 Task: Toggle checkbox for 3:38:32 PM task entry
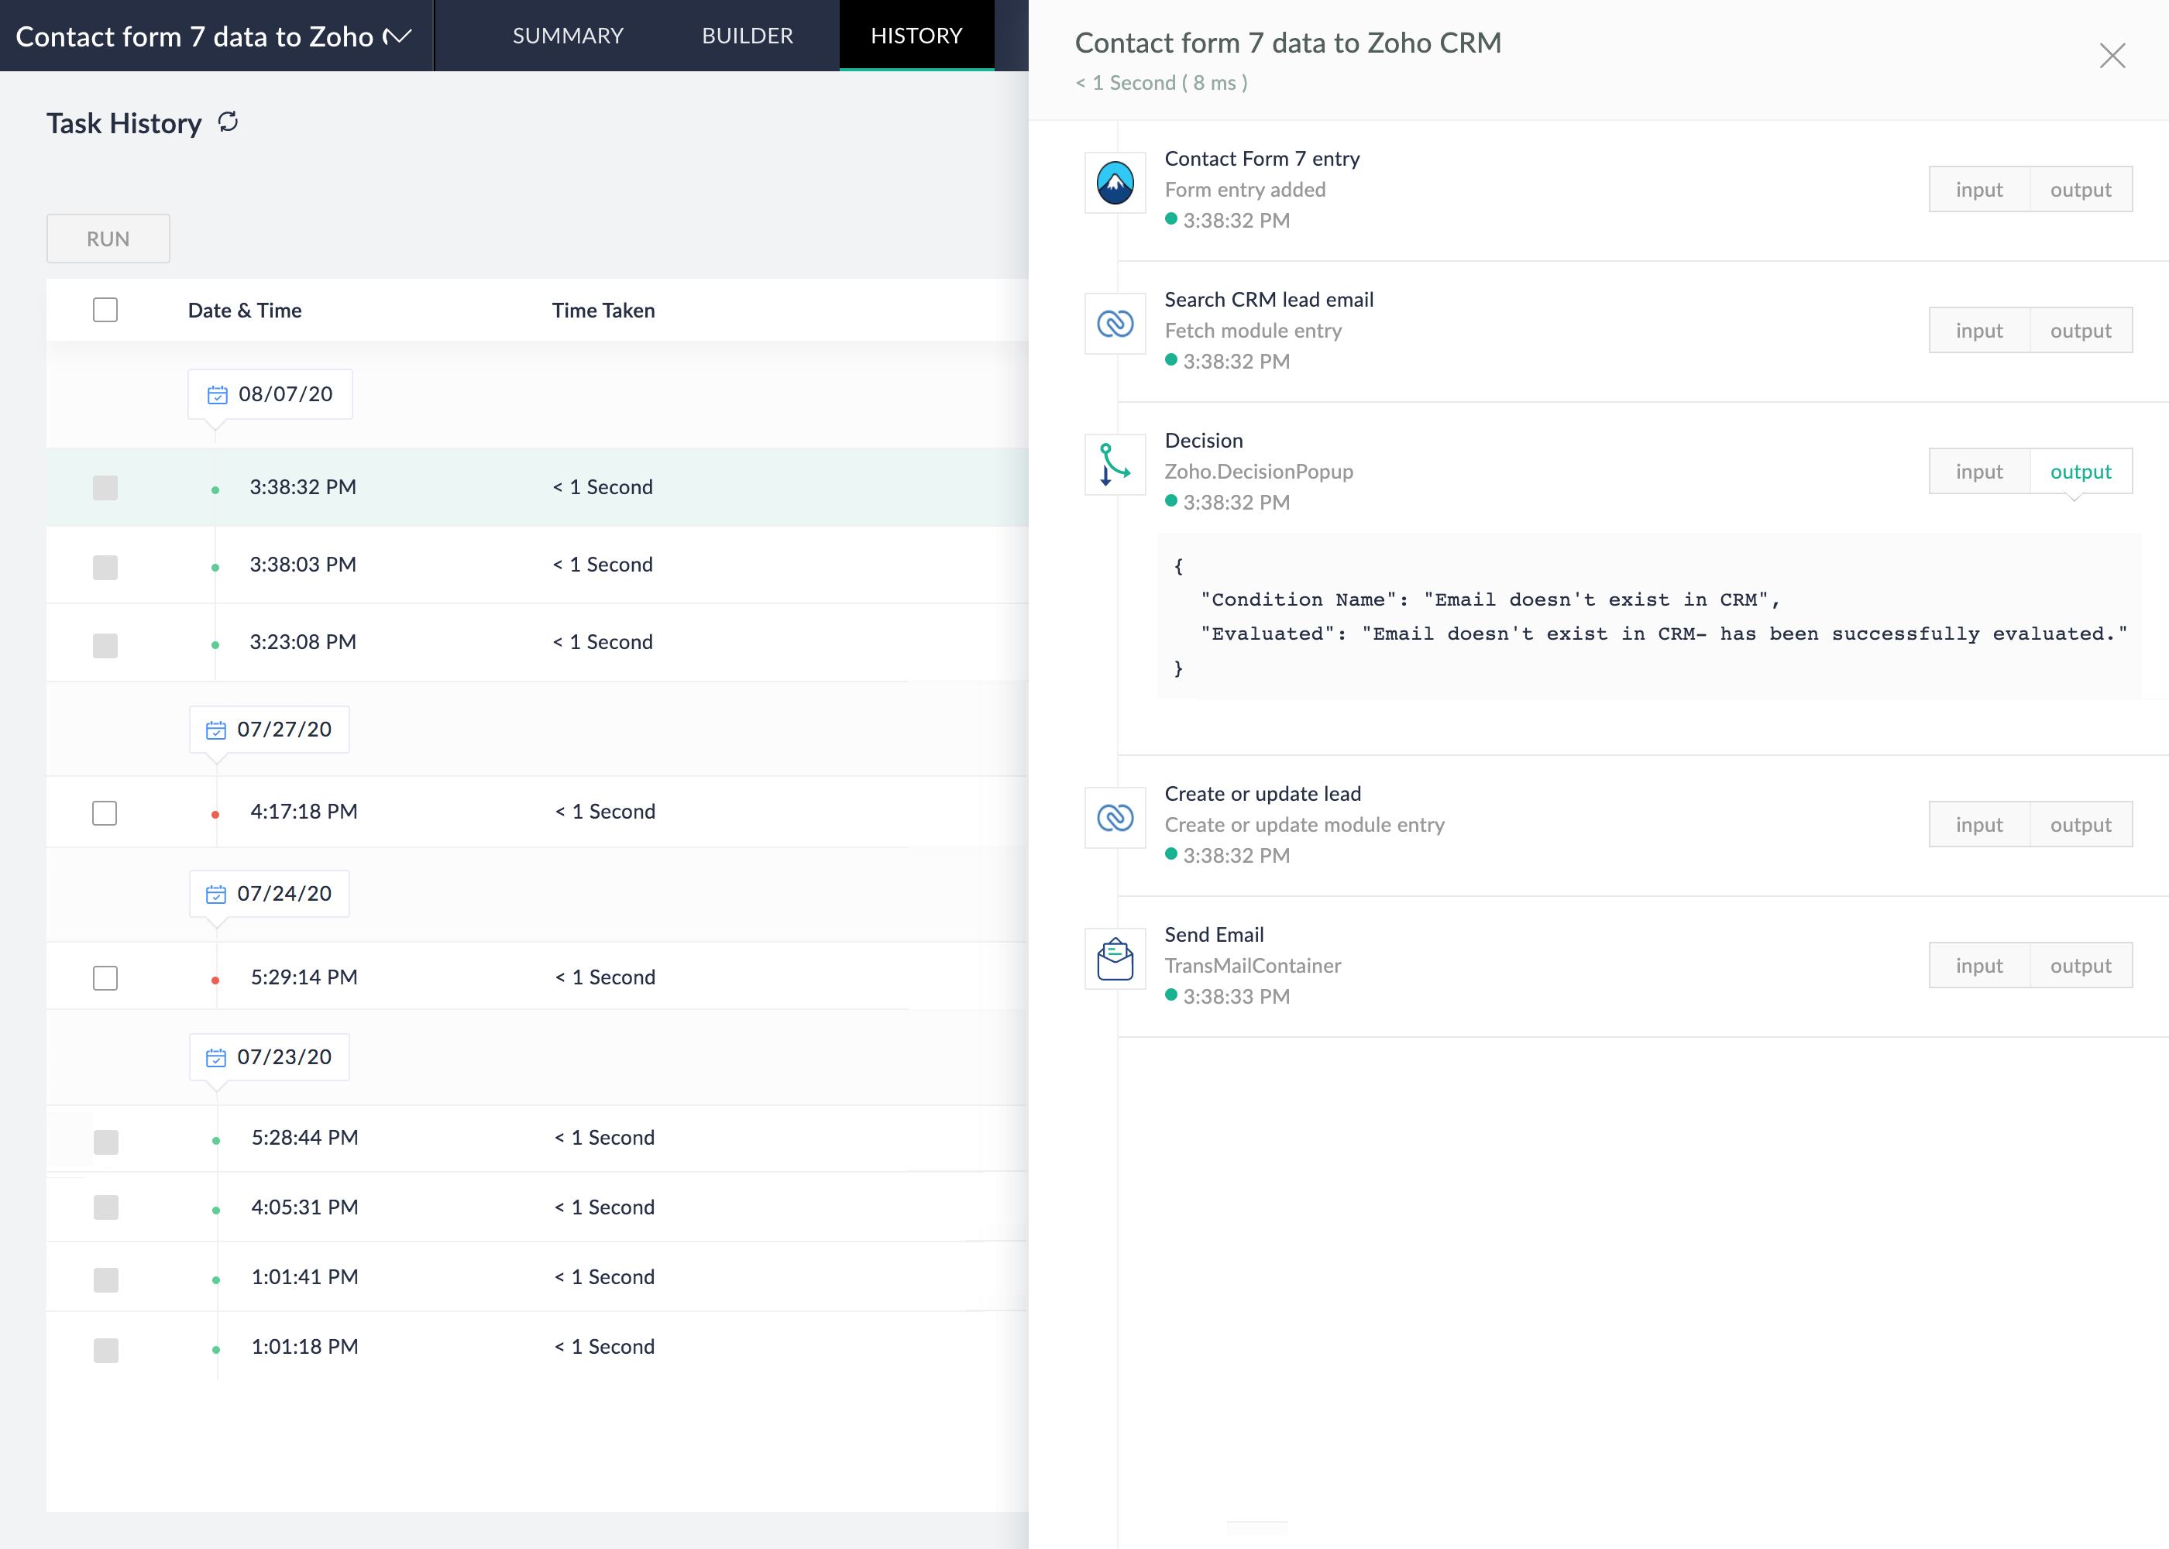coord(105,486)
